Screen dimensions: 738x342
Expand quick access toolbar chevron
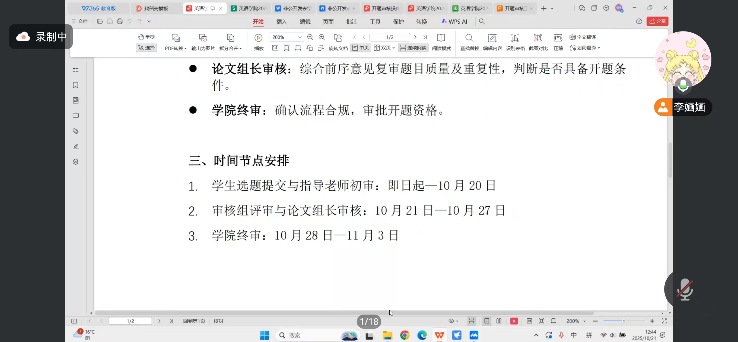click(149, 21)
